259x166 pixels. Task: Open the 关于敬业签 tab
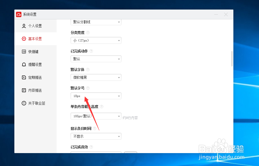pos(35,103)
